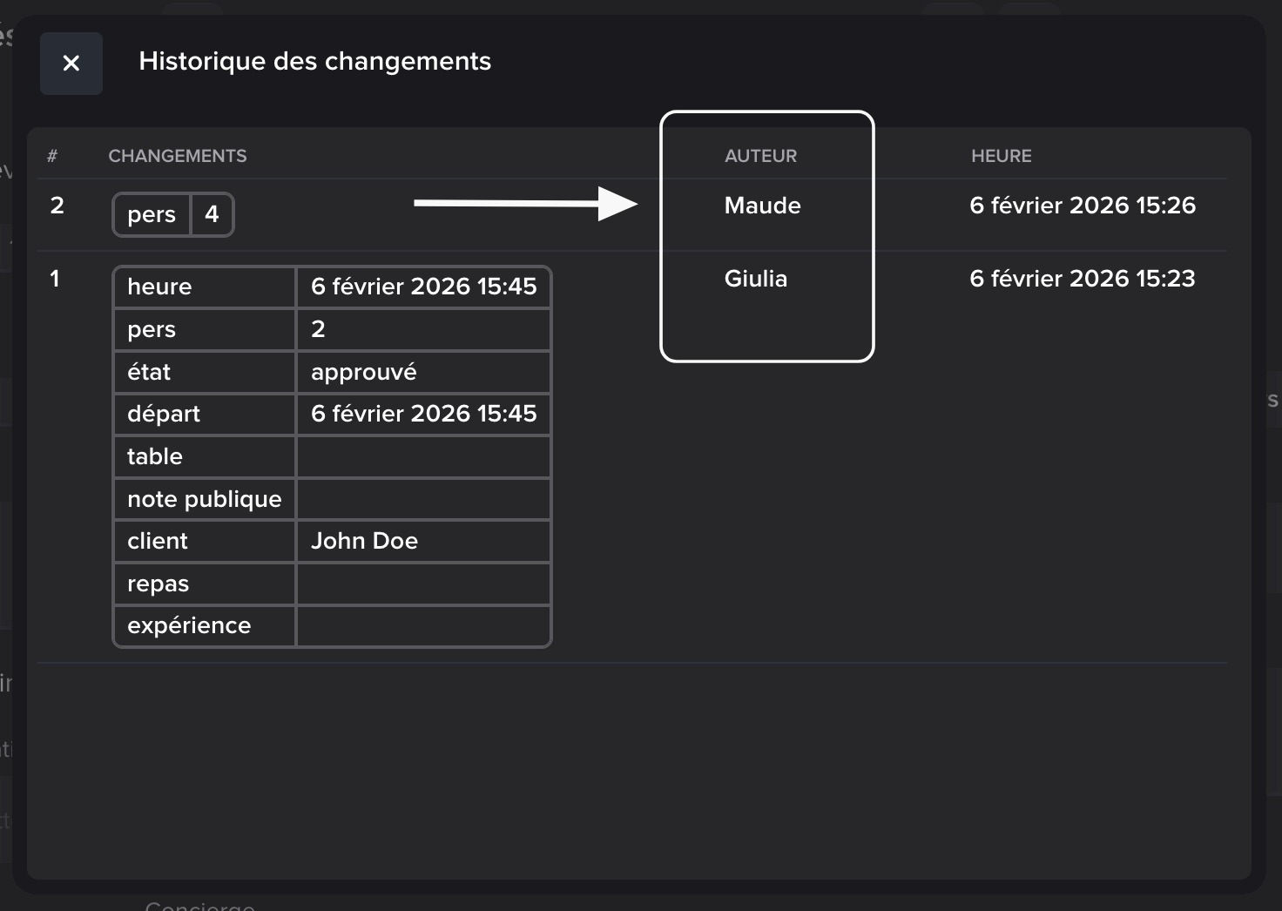
Task: Click the HEURE column header
Action: (1001, 156)
